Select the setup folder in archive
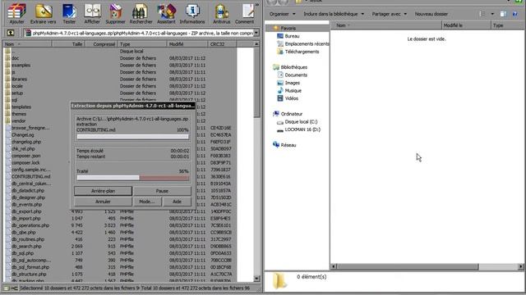 [17, 93]
